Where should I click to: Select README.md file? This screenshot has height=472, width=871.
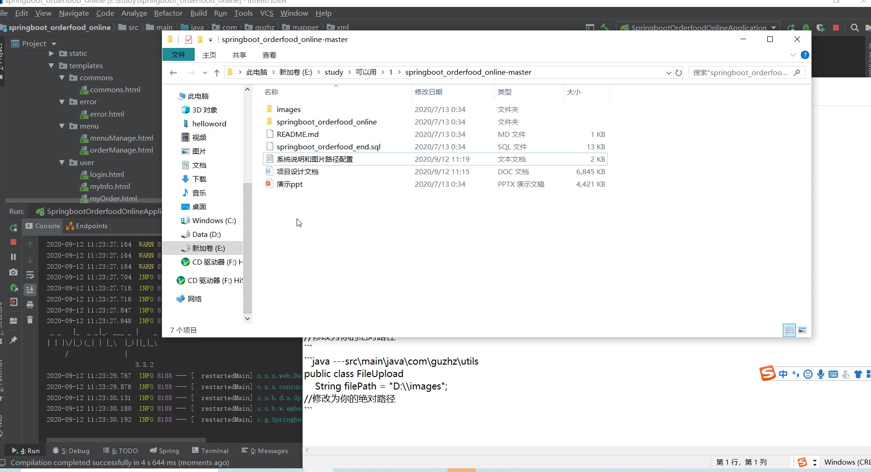click(x=298, y=134)
